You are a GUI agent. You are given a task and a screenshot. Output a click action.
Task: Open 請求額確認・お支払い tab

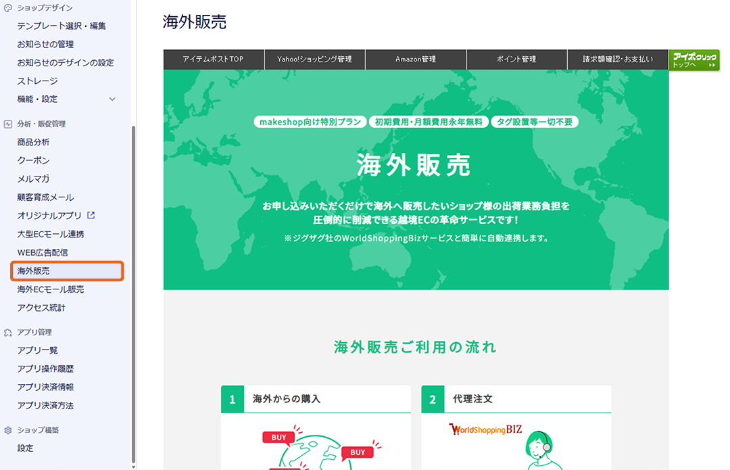coord(618,60)
